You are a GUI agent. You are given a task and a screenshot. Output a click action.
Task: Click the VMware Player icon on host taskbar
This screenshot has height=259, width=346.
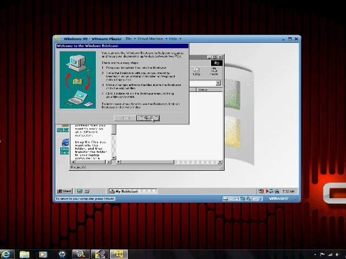pos(119,254)
